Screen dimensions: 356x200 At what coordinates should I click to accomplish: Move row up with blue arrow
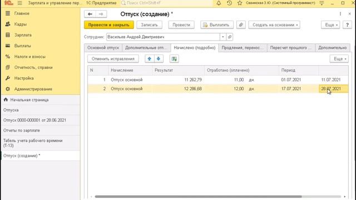click(x=150, y=59)
